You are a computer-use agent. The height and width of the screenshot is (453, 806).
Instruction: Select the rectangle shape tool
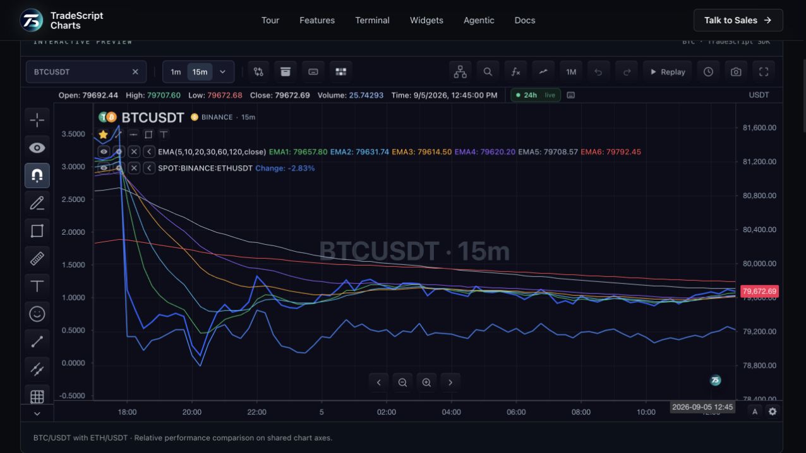click(37, 230)
